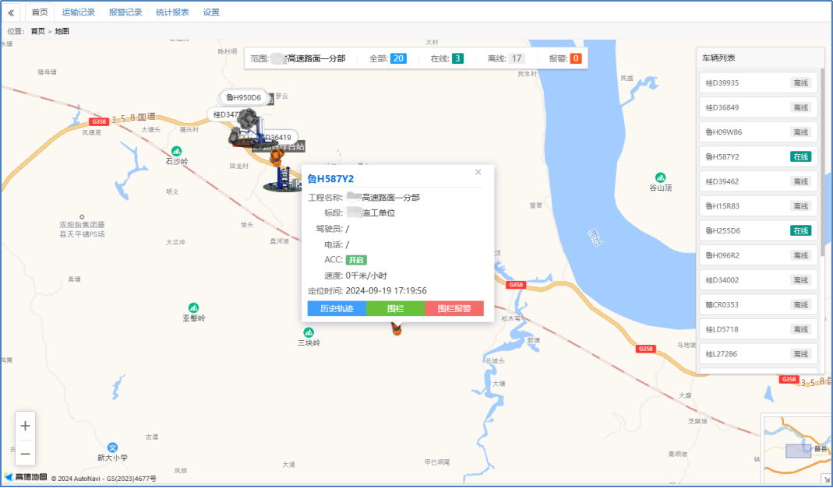Screen dimensions: 833x488
Task: View 历史轨迹 for vehicle 鲁H587Y2
Action: coord(337,309)
